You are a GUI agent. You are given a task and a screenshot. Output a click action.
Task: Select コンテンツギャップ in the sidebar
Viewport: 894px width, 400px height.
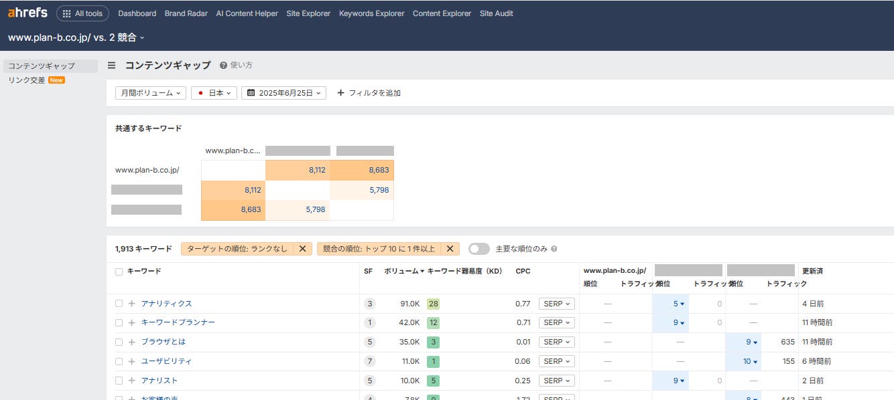(x=50, y=66)
